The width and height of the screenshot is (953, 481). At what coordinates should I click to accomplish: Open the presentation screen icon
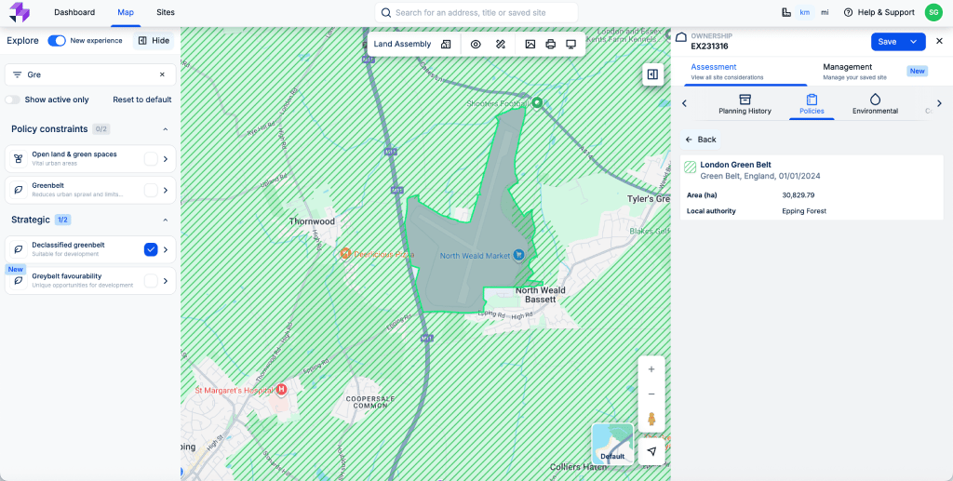[x=570, y=44]
